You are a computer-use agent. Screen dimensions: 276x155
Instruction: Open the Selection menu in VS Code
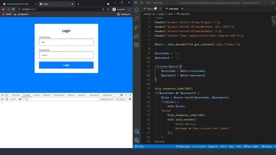[x=158, y=3]
